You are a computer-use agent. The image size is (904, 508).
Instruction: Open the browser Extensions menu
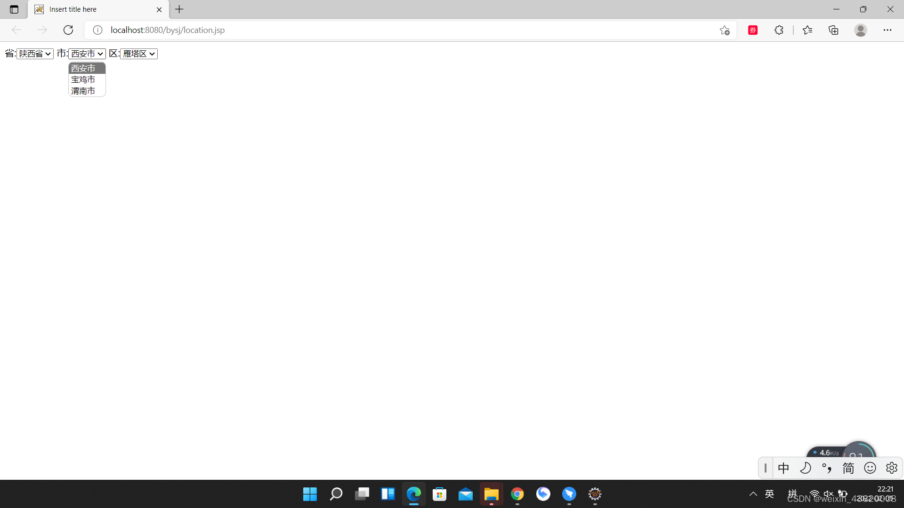coord(779,30)
